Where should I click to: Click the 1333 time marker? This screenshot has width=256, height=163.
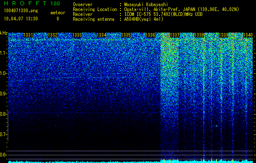[77, 35]
